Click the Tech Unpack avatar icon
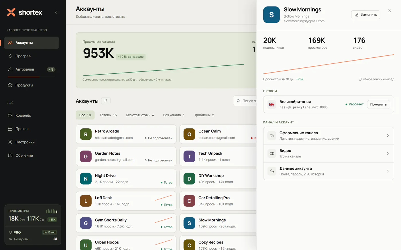Viewport: 401px width, 250px height. point(189,156)
